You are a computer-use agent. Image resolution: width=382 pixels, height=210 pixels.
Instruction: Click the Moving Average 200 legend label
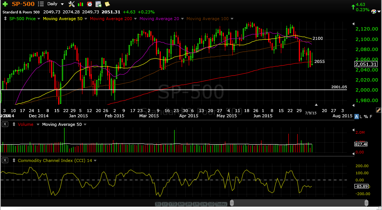click(x=111, y=19)
